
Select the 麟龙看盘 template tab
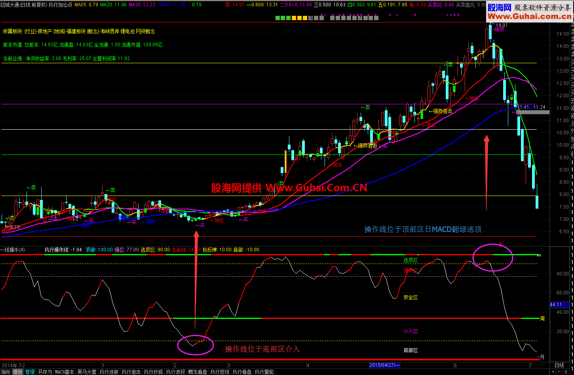[198, 372]
